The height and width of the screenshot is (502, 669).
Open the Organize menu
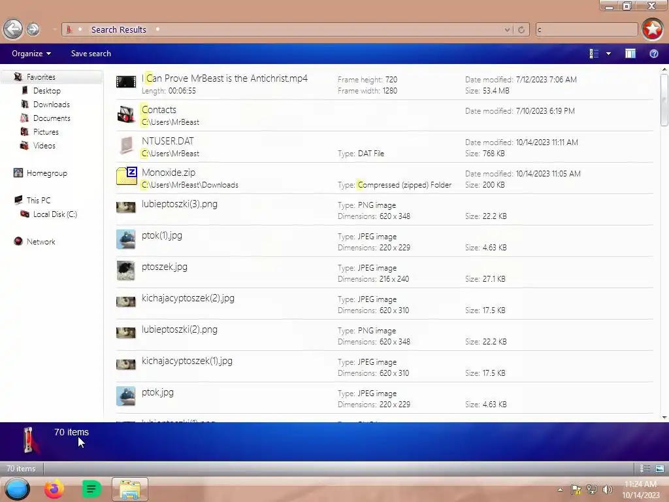click(31, 54)
